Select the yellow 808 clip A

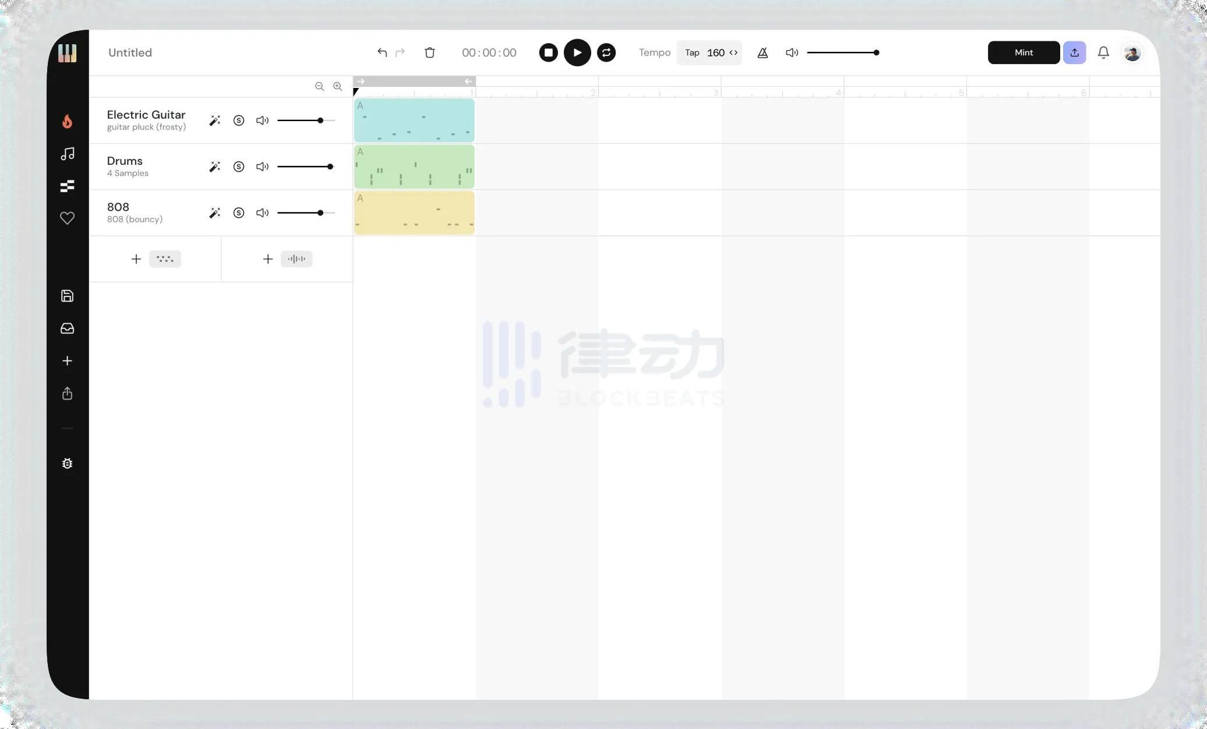(414, 213)
